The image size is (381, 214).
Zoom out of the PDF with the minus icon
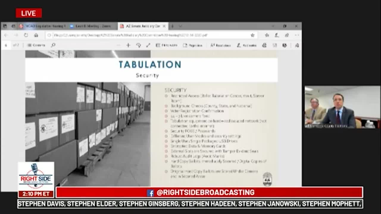(x=118, y=45)
